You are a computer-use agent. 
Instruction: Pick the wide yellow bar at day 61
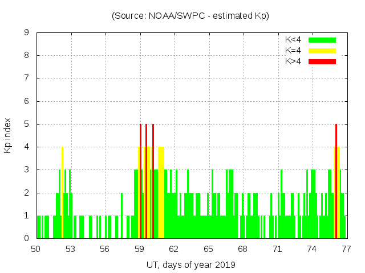(161, 193)
